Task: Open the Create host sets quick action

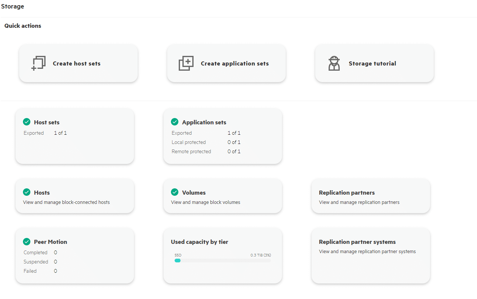Action: pyautogui.click(x=78, y=63)
